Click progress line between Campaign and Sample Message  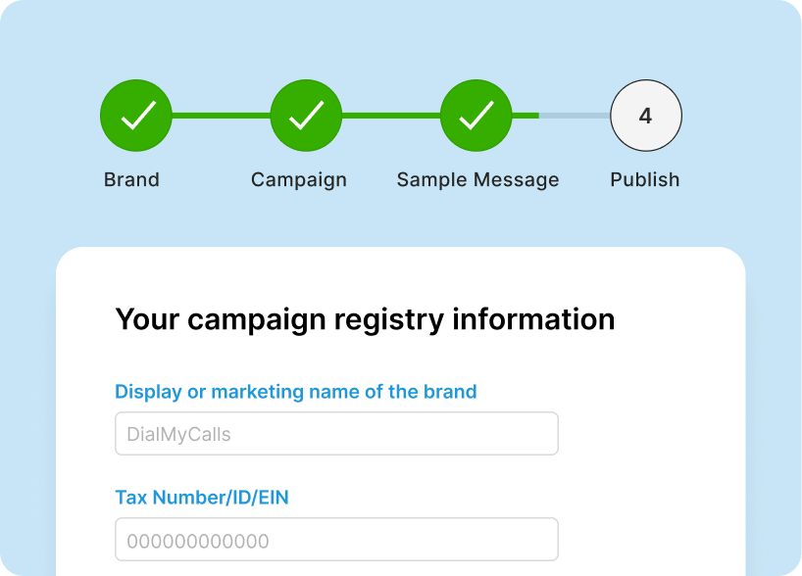(390, 116)
